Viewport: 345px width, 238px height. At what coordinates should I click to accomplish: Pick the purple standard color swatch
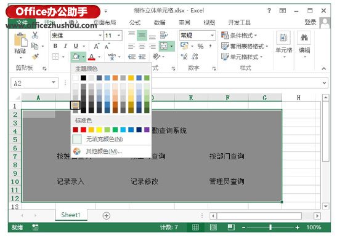[147, 130]
